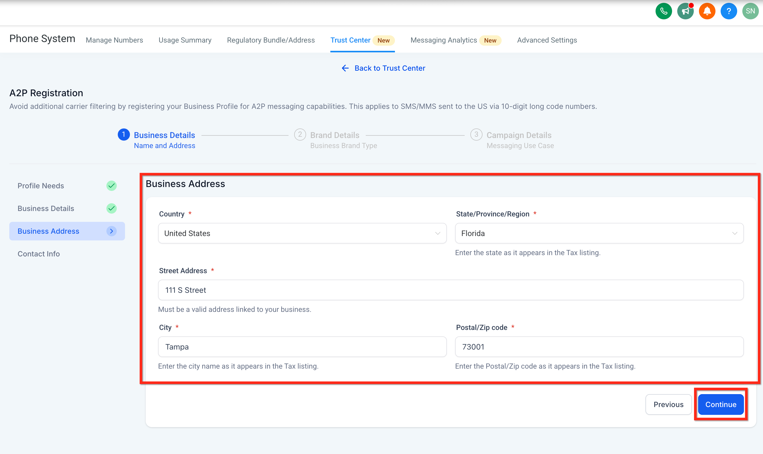Viewport: 763px width, 454px height.
Task: Click the blue help question mark icon
Action: point(729,11)
